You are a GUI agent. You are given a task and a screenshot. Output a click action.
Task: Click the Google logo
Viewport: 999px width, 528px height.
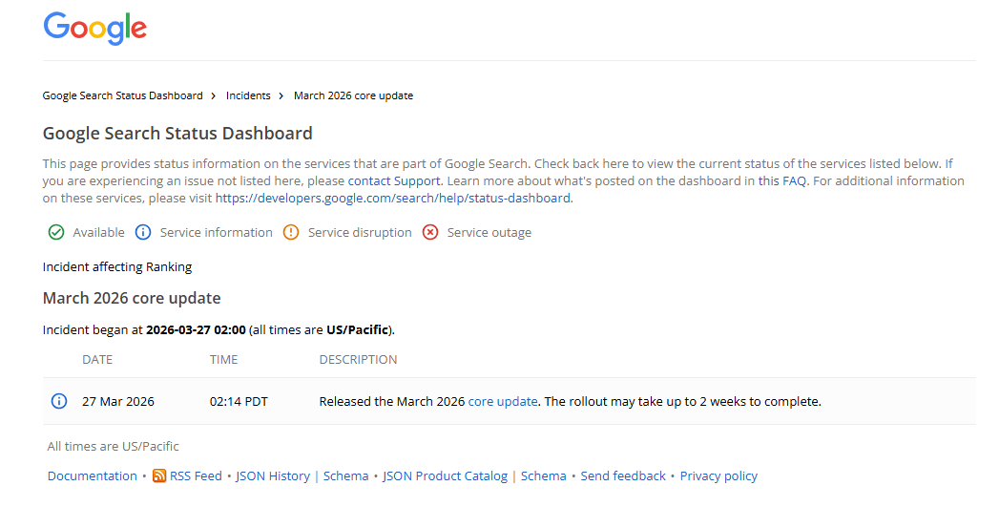(x=95, y=28)
